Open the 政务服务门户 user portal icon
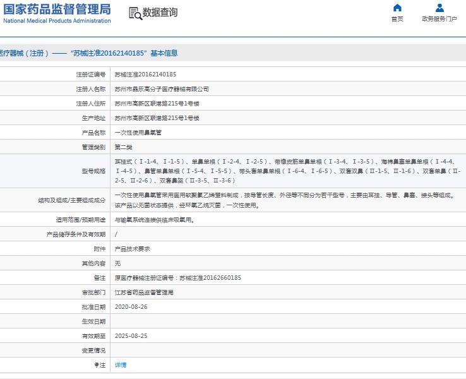Image resolution: width=466 pixels, height=379 pixels. pos(439,8)
